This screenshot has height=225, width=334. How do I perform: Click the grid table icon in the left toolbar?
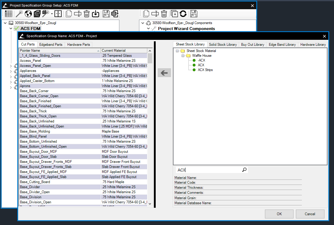(x=8, y=14)
